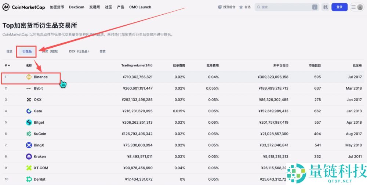Sort by Trading volume(24h) header
The height and width of the screenshot is (185, 367).
point(137,66)
